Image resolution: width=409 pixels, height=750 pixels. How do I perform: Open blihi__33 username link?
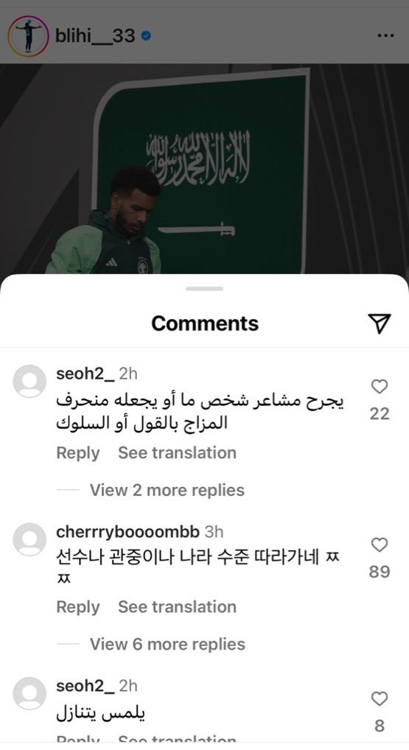click(95, 36)
